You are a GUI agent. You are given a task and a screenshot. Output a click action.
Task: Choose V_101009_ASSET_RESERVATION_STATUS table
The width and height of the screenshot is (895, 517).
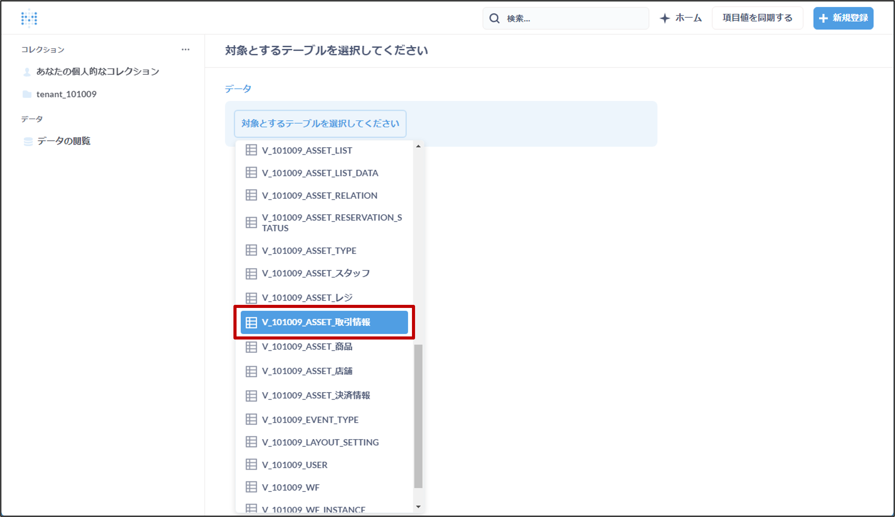coord(332,223)
